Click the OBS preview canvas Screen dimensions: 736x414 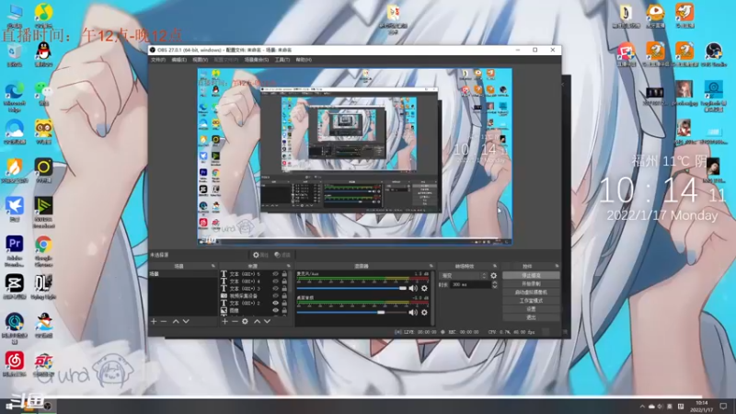click(x=354, y=156)
